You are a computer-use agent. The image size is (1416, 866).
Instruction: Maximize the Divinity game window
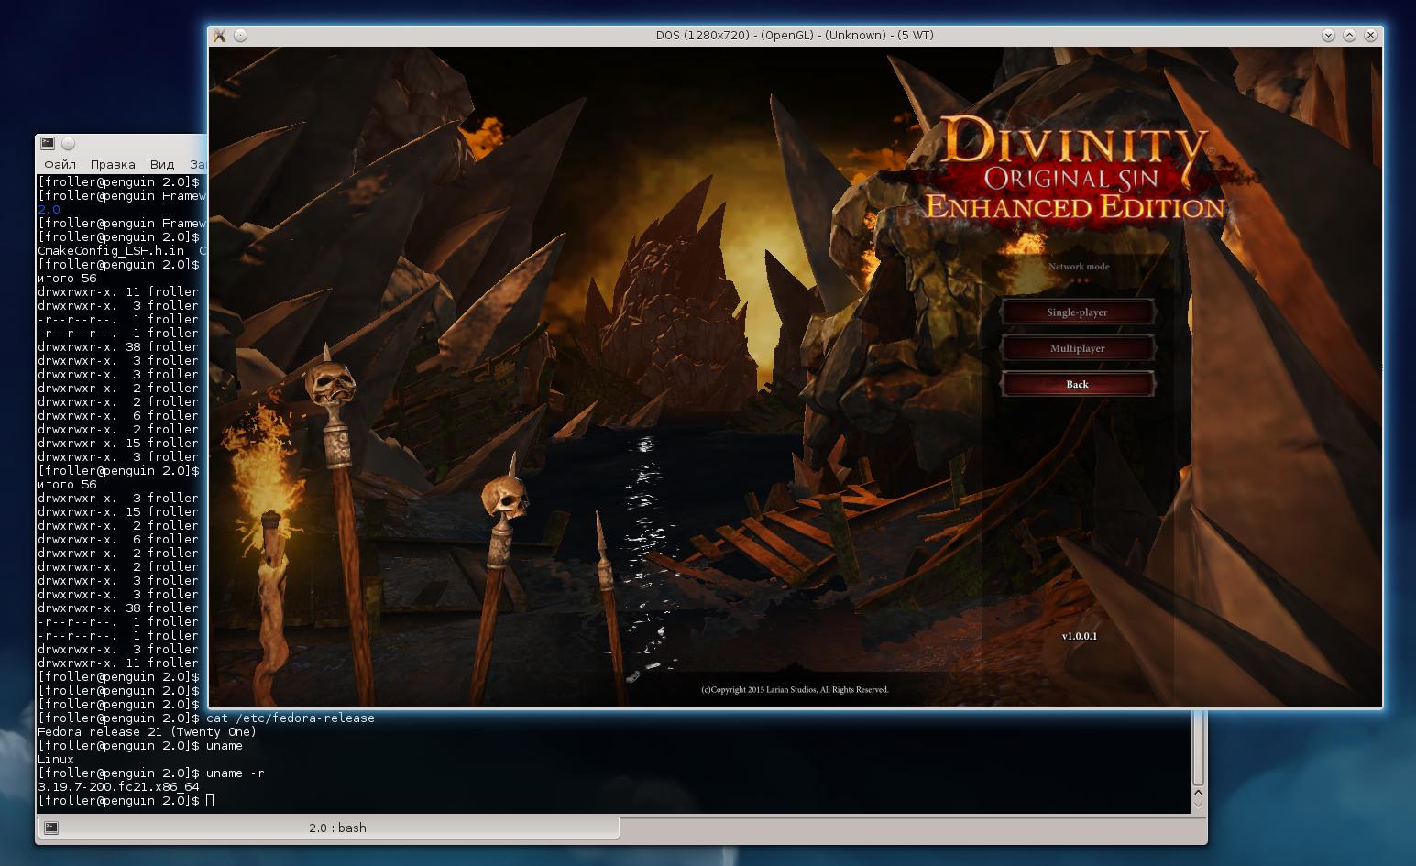pyautogui.click(x=1349, y=36)
